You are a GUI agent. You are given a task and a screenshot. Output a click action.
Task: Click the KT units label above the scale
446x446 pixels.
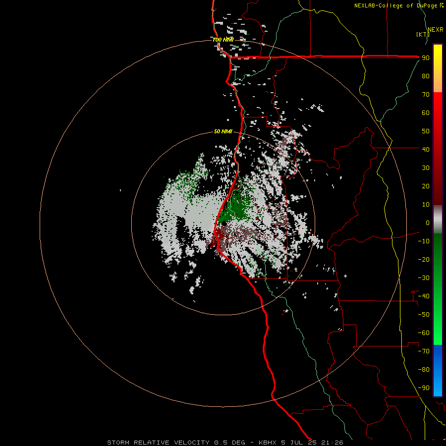pos(423,34)
